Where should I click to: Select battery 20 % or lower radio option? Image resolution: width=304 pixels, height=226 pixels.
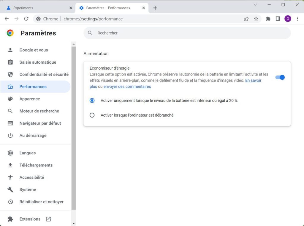(x=92, y=101)
